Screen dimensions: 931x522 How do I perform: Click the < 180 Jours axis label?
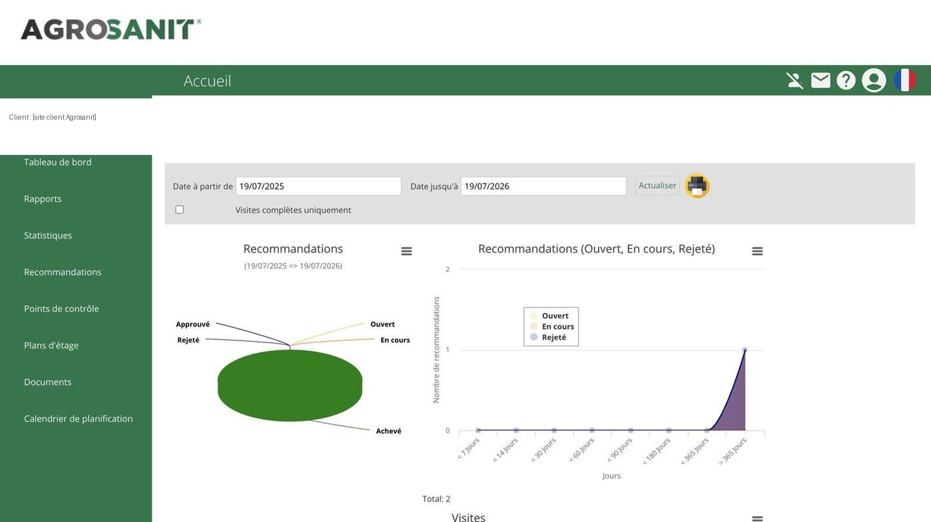(657, 450)
